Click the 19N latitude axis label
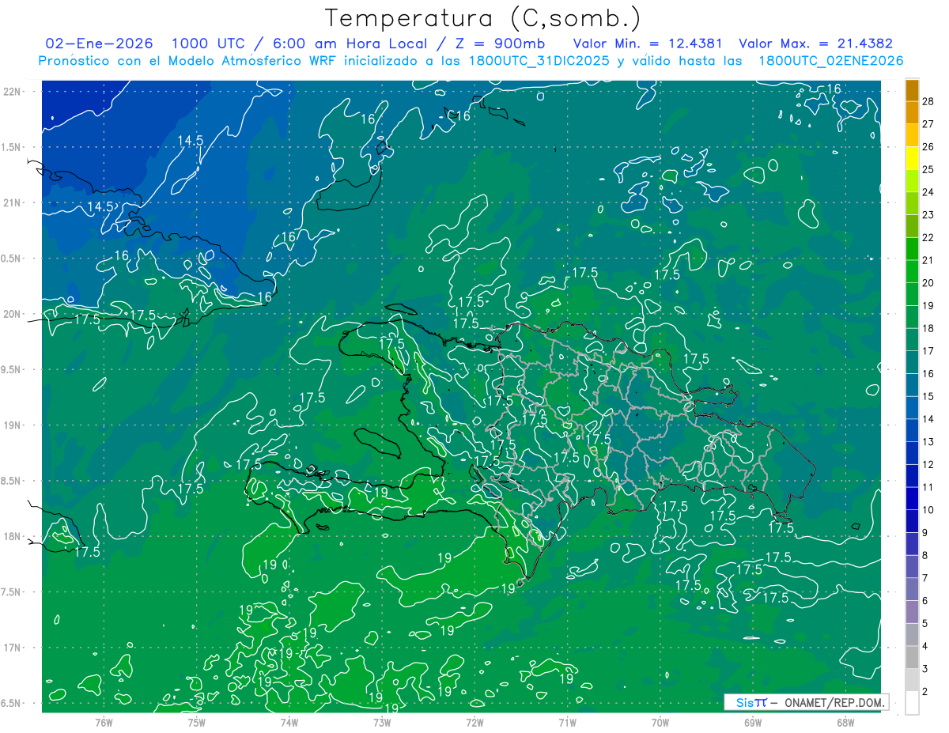Viewport: 949px width, 733px height. (12, 425)
